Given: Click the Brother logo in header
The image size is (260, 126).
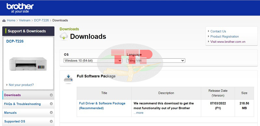Looking at the screenshot, I should (x=20, y=8).
